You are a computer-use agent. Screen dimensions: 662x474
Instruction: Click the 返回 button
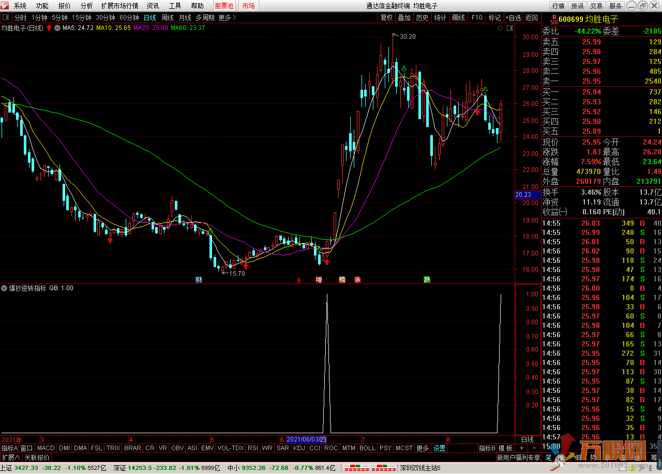point(532,18)
